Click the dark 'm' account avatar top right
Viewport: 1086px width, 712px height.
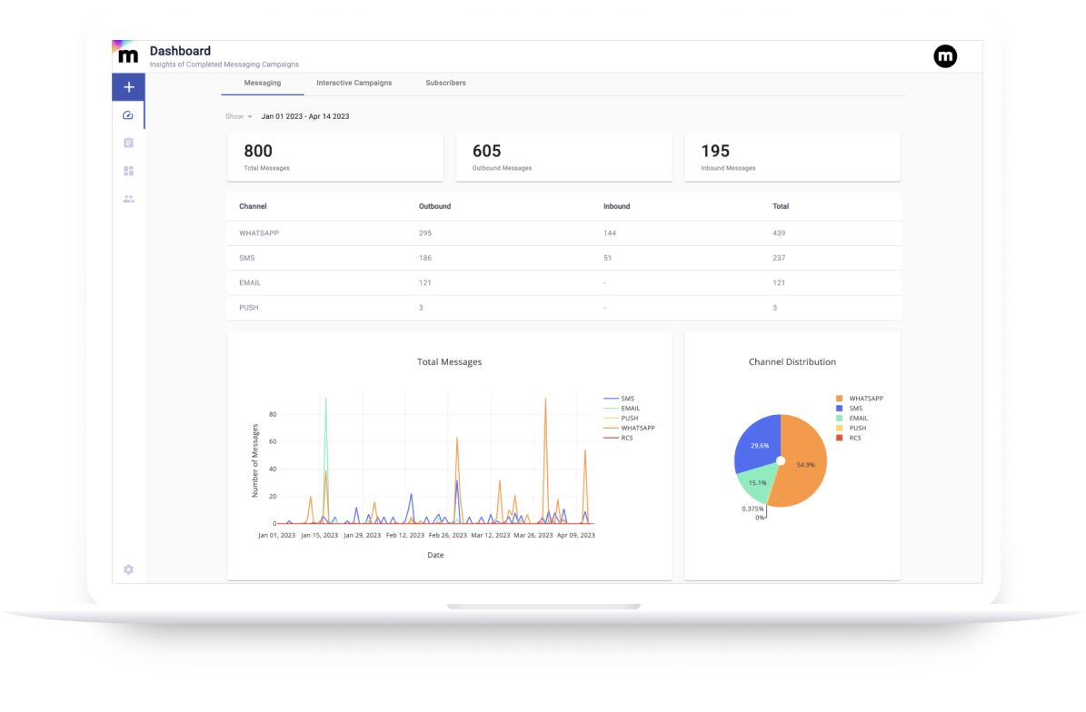tap(945, 56)
